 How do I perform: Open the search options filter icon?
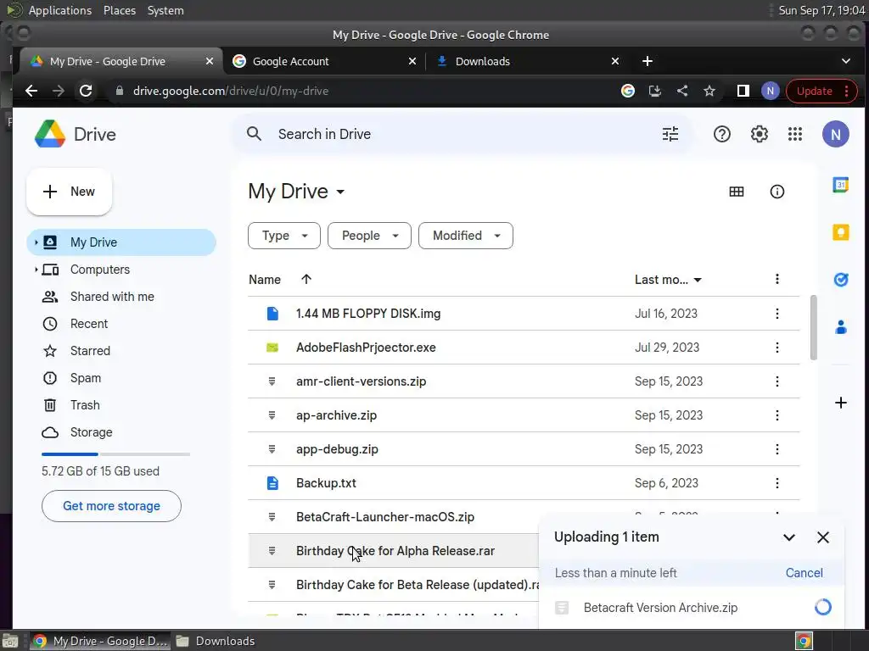tap(670, 134)
